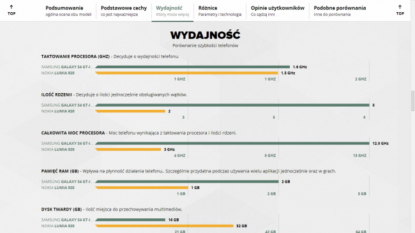Click Nokia Lumia 920 label under Dysk twardy

(x=57, y=226)
